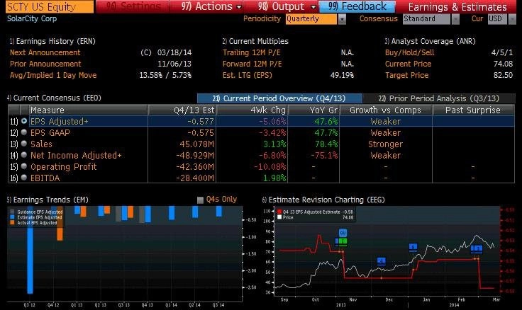This screenshot has height=310, width=522.
Task: Open the 96) Settings button
Action: 133,6
